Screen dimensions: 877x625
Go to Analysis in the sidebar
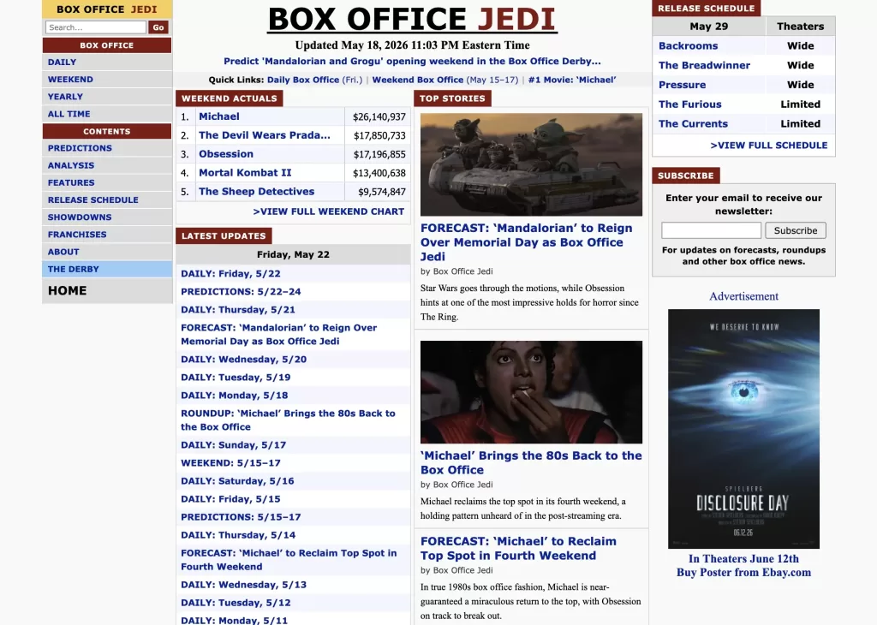[x=107, y=165]
